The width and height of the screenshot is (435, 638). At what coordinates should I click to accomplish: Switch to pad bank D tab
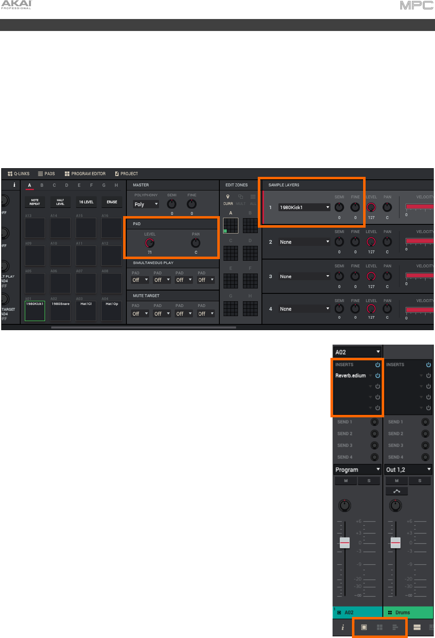pos(67,185)
